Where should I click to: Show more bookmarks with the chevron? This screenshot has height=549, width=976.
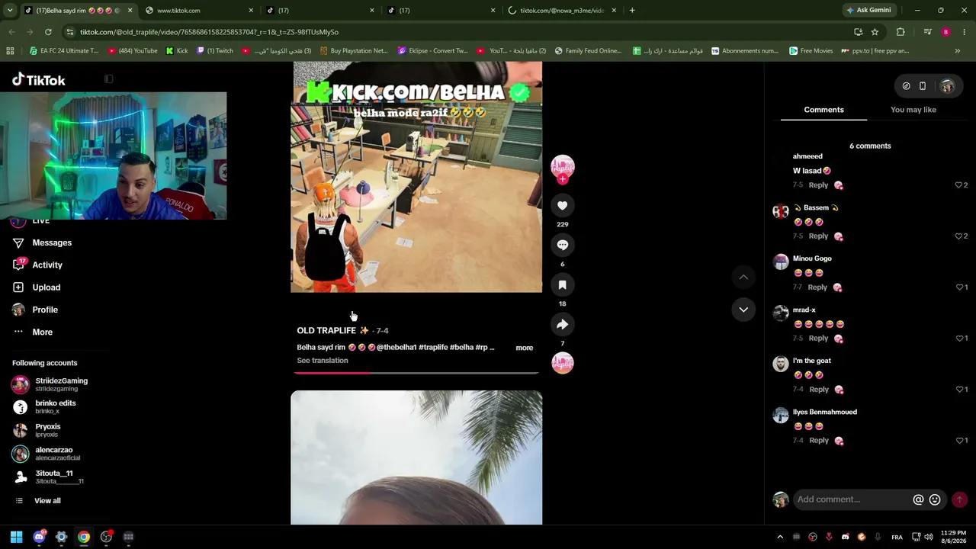(x=958, y=51)
